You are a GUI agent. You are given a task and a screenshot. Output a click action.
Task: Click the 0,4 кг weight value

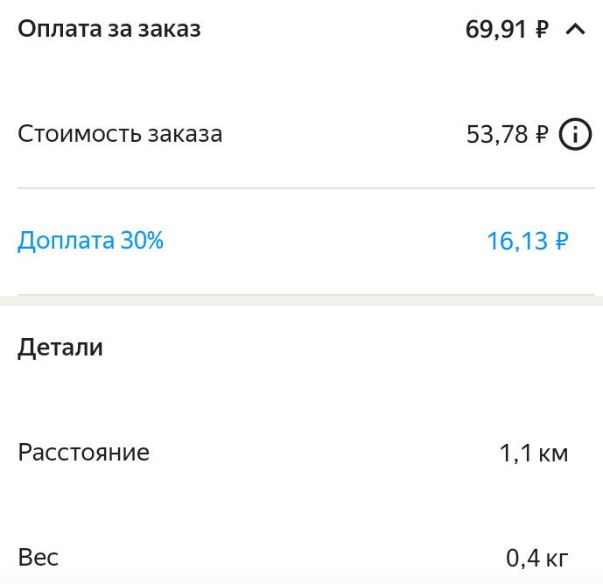click(x=537, y=558)
